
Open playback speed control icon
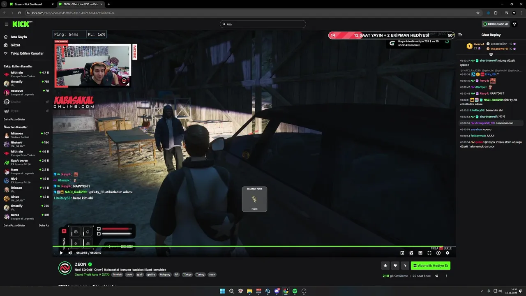(x=438, y=253)
